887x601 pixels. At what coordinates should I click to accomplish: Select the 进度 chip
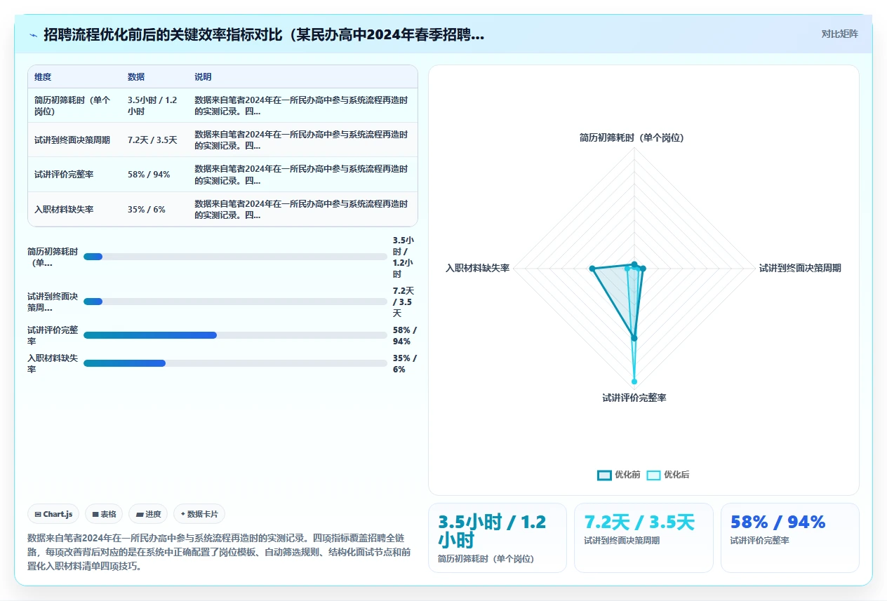pos(148,514)
